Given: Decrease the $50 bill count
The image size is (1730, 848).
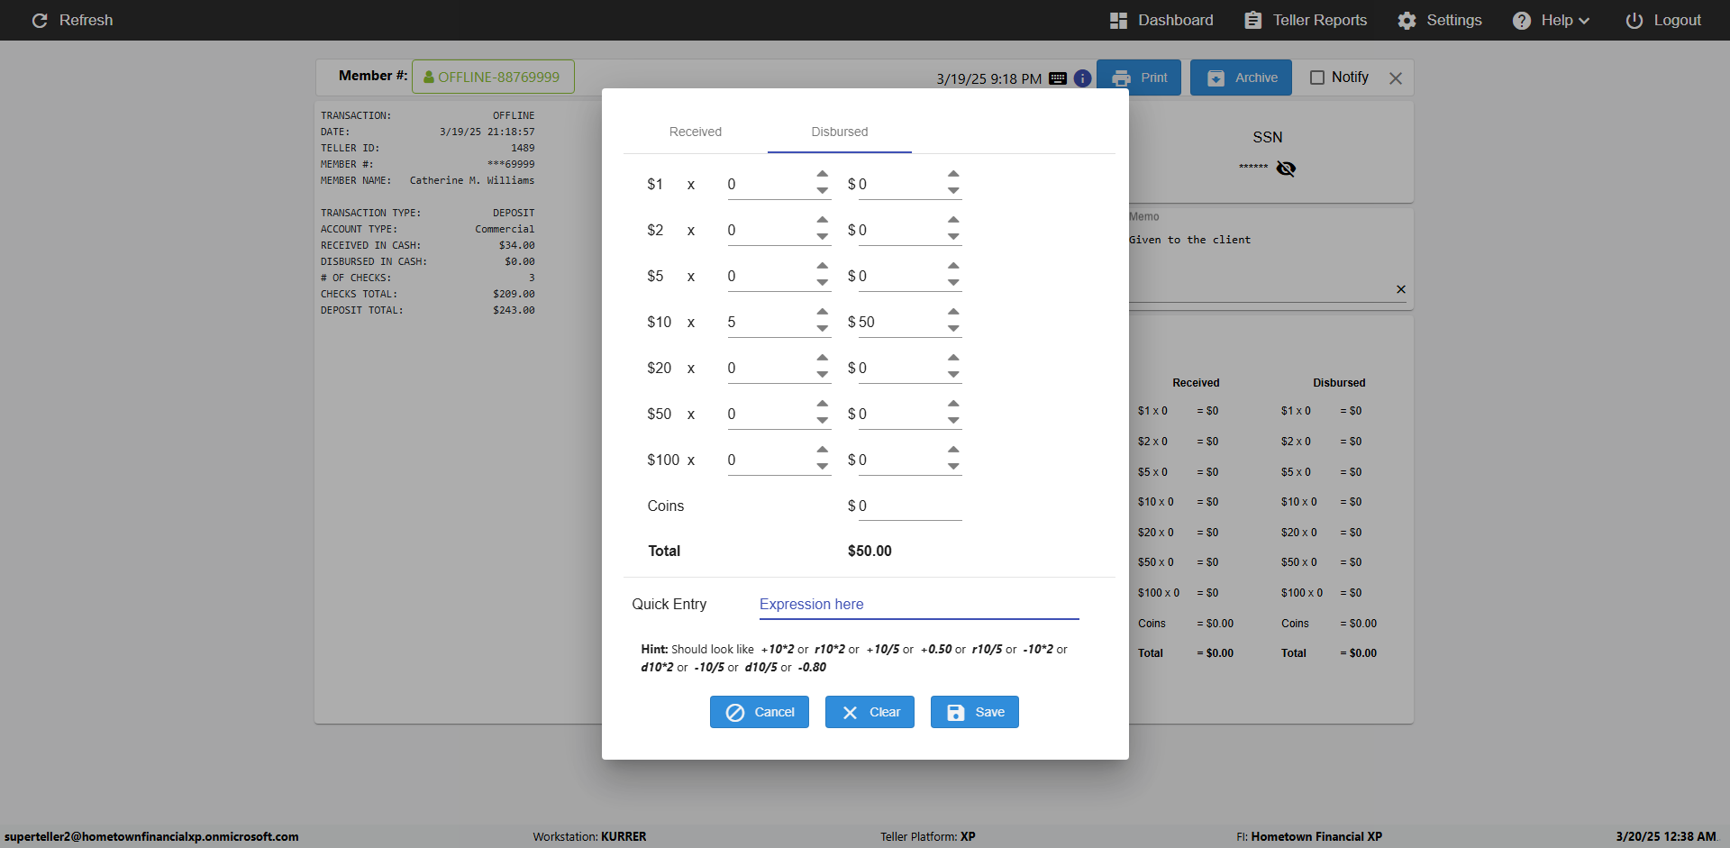Looking at the screenshot, I should click(x=823, y=421).
